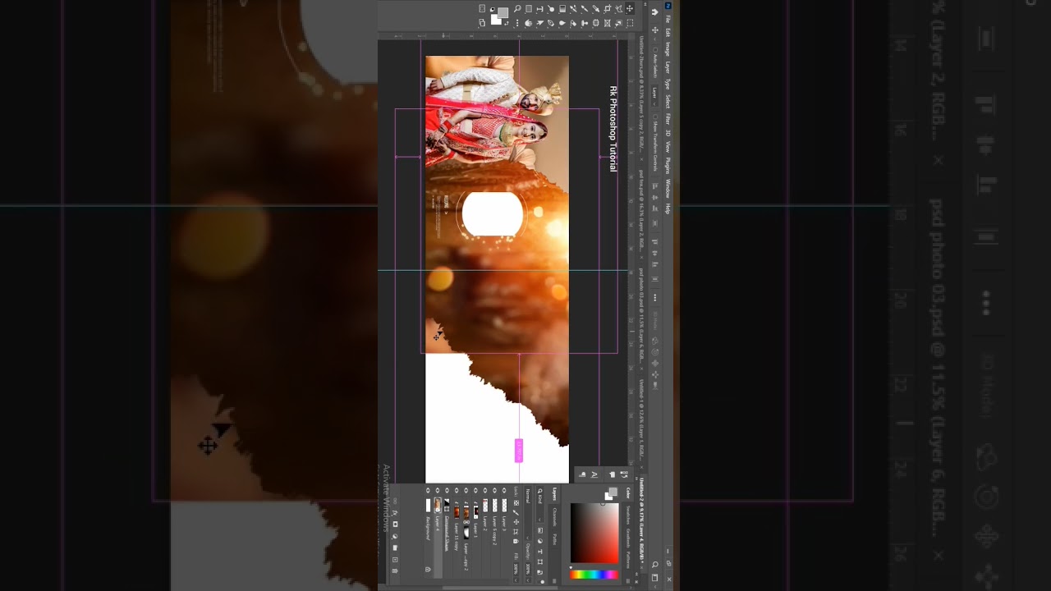Select the Dodge tool

coord(551,9)
